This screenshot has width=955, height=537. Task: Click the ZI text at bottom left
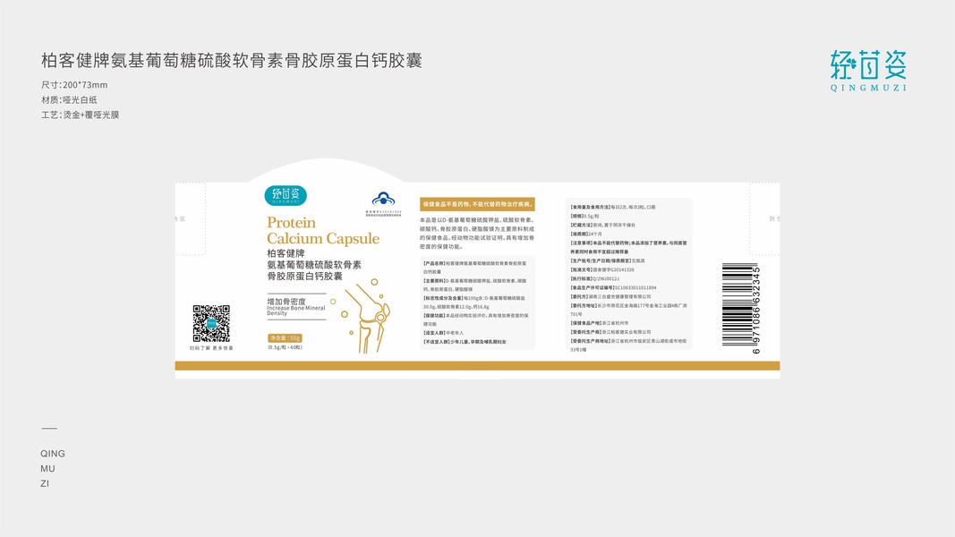(x=45, y=483)
